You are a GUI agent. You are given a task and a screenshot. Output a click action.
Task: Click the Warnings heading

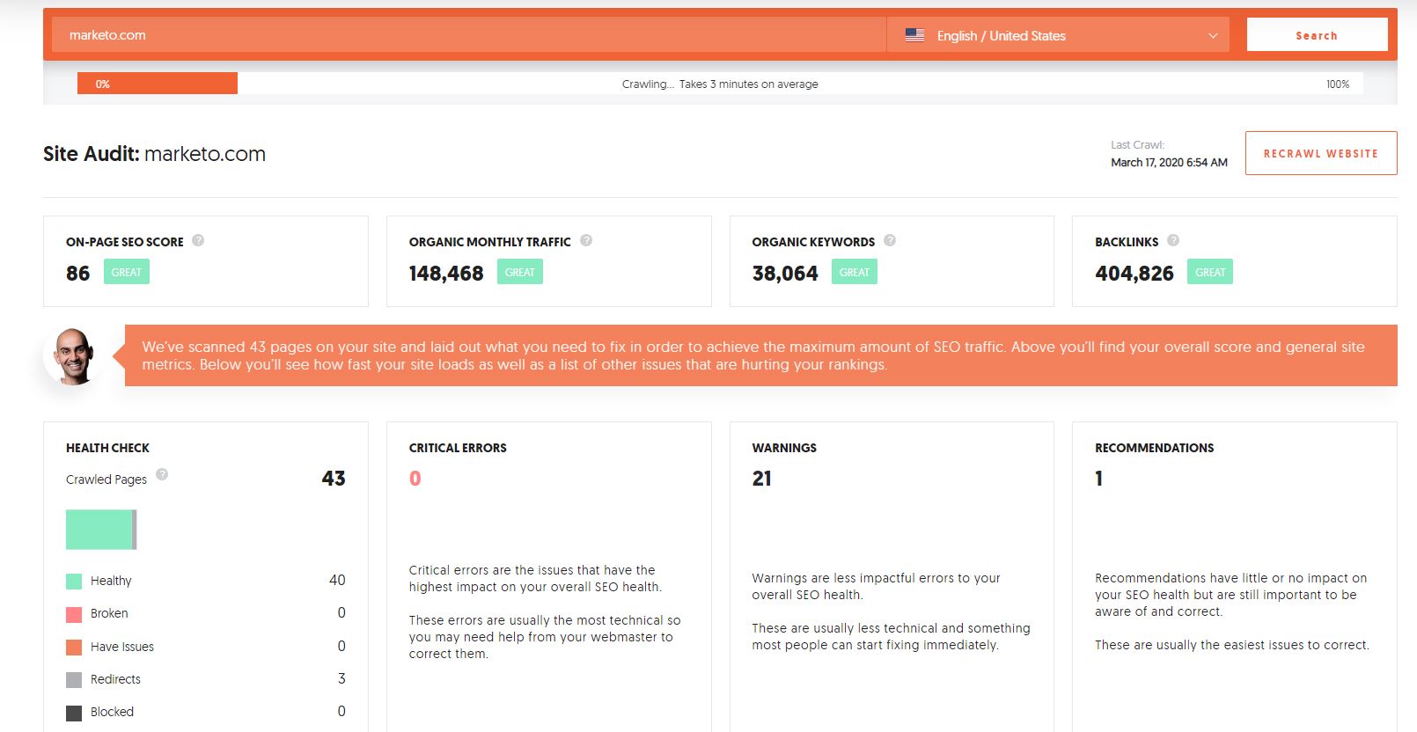(x=784, y=448)
